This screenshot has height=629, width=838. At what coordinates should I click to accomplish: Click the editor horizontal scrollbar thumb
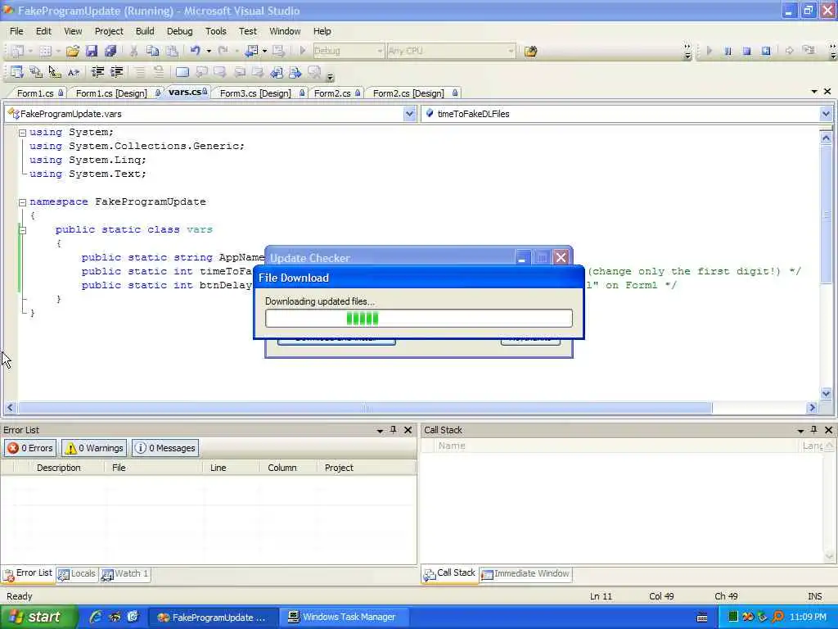click(365, 408)
